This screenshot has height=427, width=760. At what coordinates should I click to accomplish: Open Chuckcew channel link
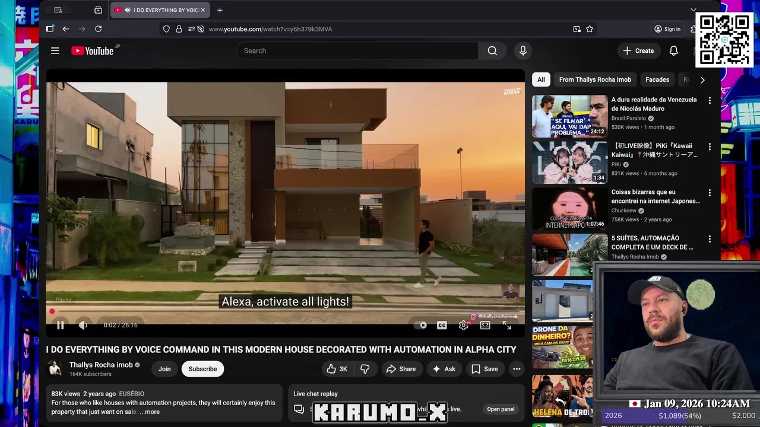(x=623, y=210)
